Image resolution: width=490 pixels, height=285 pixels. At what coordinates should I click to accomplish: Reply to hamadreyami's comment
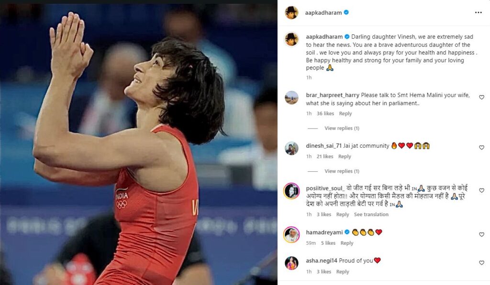tap(347, 243)
